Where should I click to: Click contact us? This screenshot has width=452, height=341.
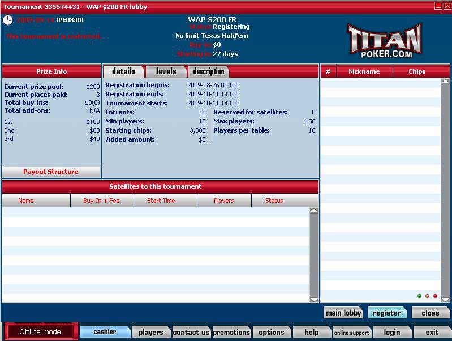191,333
